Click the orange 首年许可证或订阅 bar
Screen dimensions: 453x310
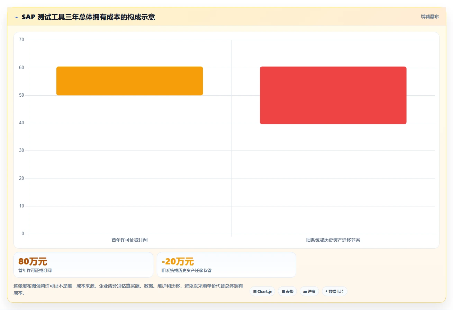(129, 81)
